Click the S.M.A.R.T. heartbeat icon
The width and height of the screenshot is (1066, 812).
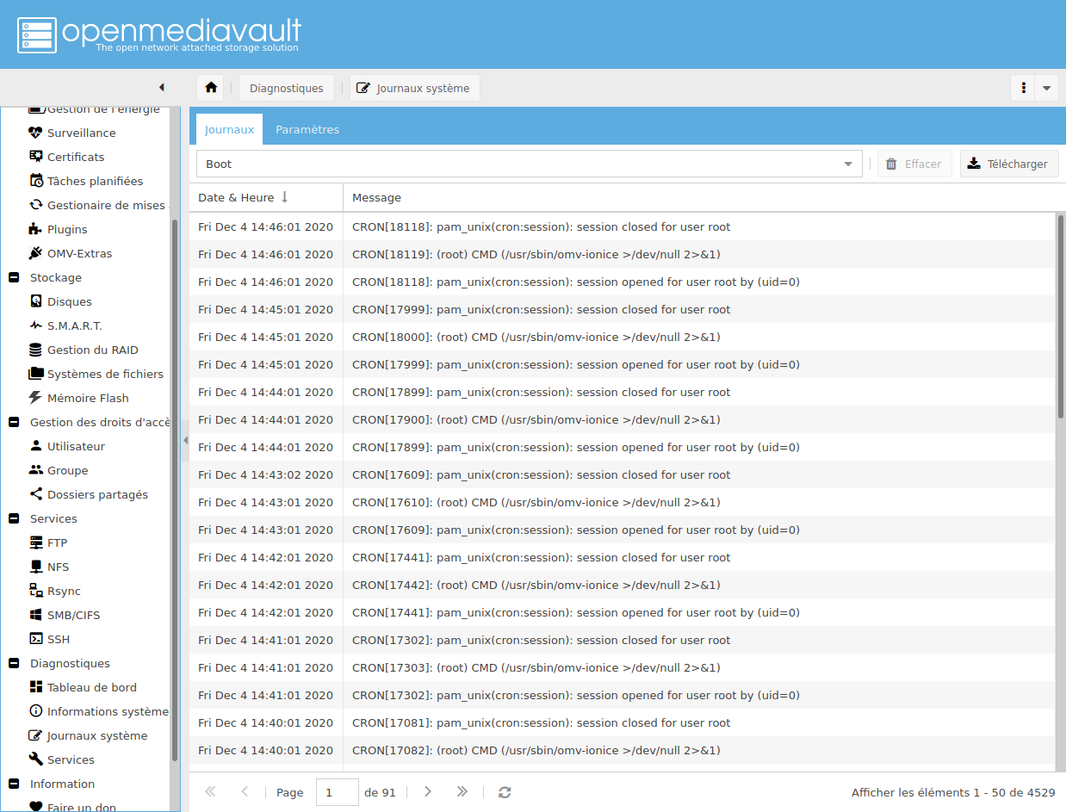pyautogui.click(x=35, y=325)
